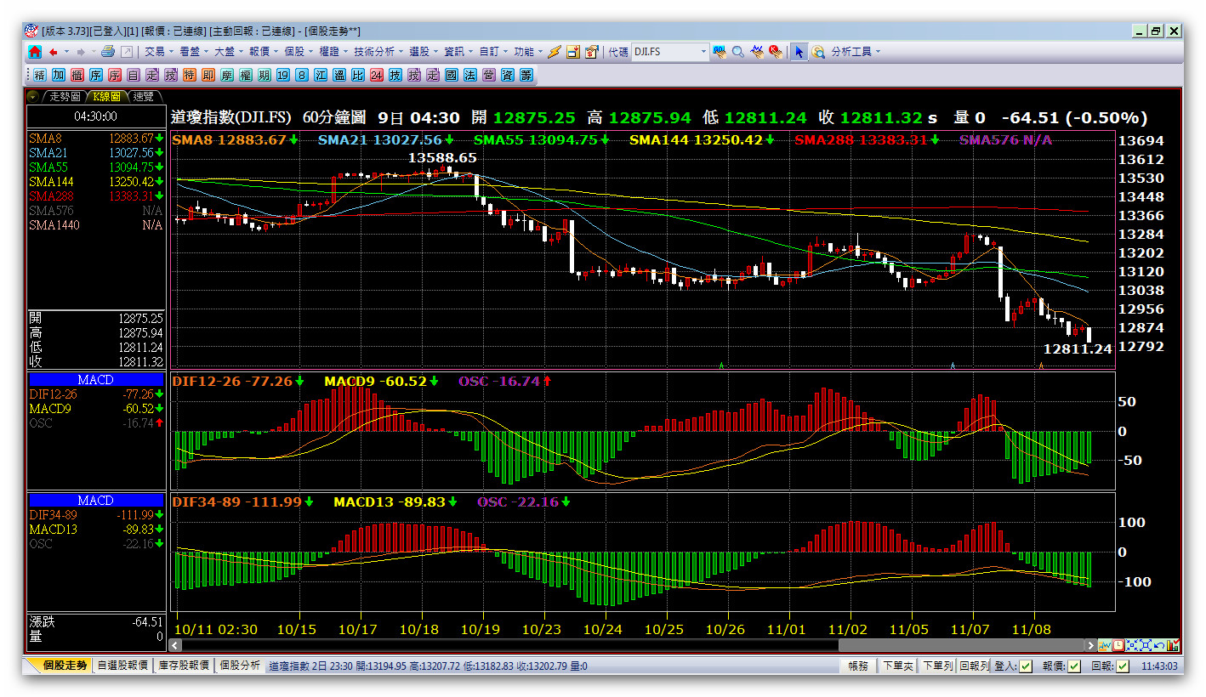Open the 交易 menu
The image size is (1206, 697).
click(158, 52)
